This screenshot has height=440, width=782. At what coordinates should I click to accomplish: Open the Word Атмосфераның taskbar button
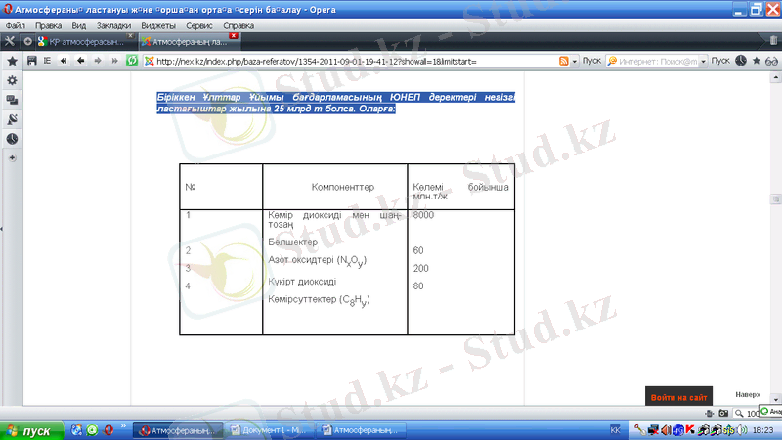363,430
